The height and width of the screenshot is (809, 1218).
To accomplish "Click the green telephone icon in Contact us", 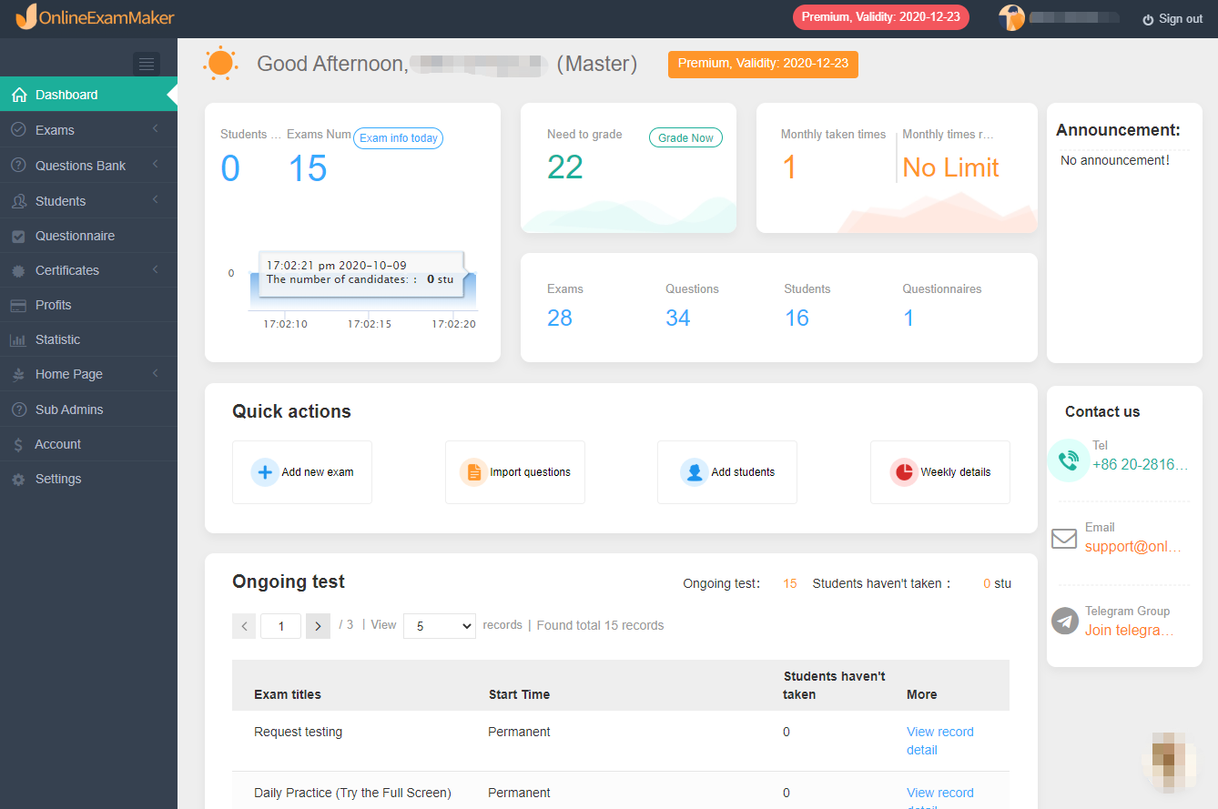I will (x=1068, y=460).
